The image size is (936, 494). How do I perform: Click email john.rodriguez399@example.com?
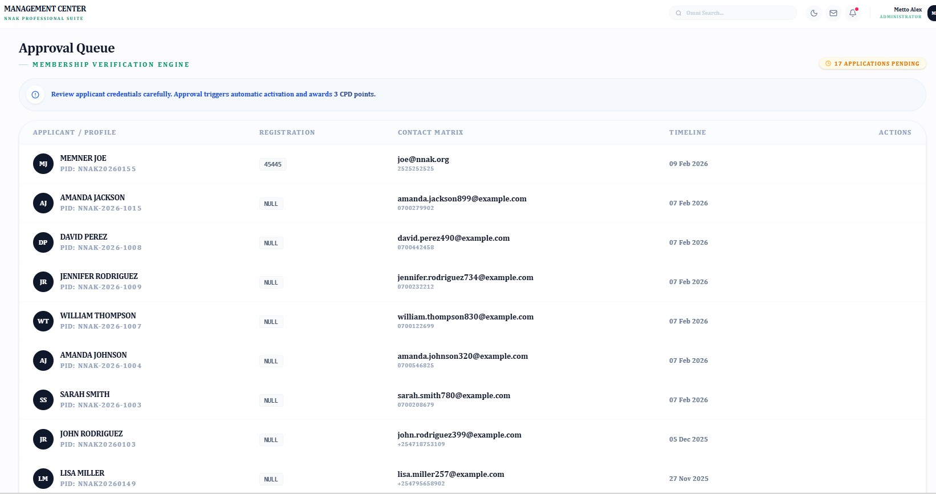(459, 435)
